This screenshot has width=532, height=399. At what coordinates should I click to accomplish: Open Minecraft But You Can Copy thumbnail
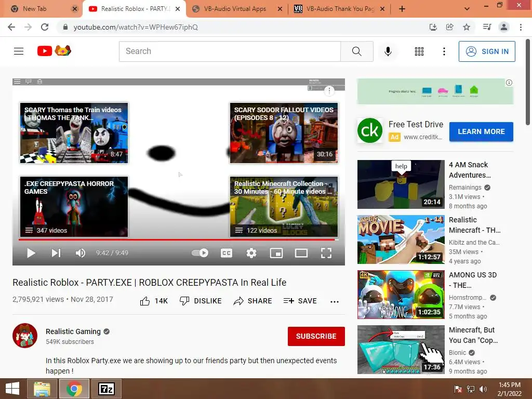(x=401, y=350)
